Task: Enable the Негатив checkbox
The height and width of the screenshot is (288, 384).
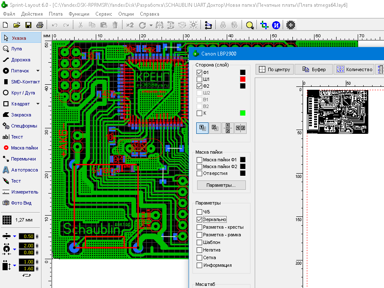Action: pos(199,250)
